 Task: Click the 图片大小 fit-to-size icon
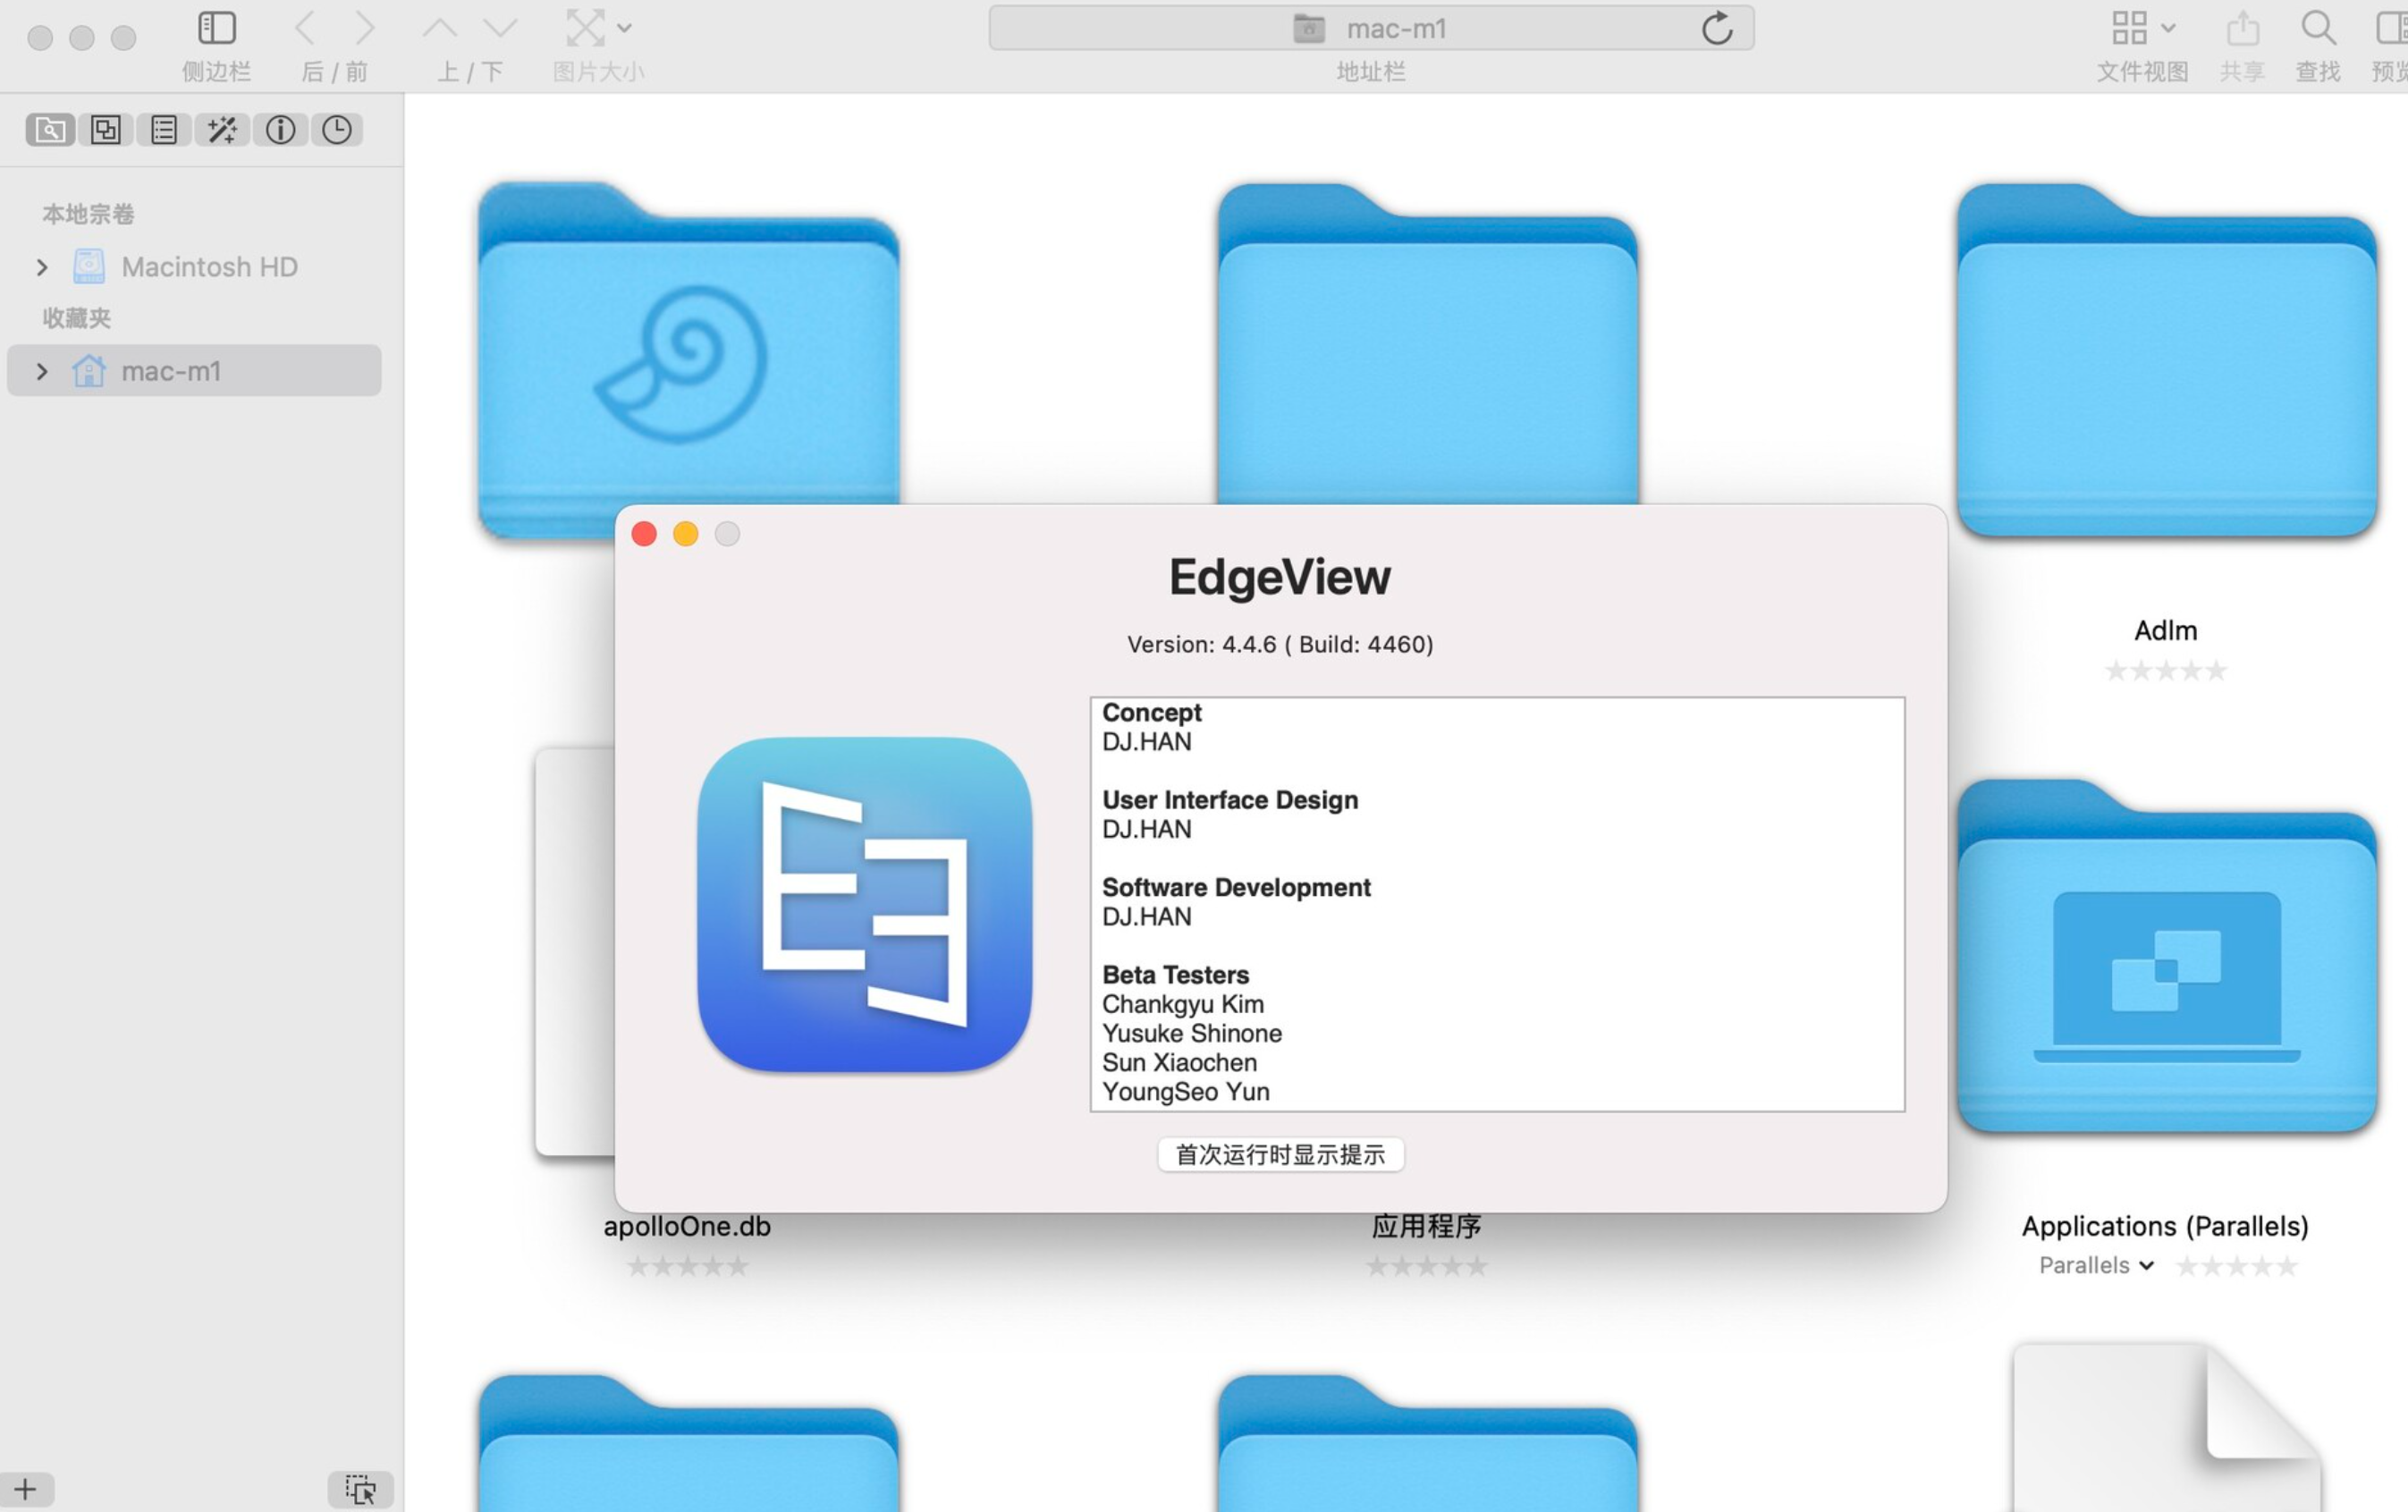coord(585,28)
